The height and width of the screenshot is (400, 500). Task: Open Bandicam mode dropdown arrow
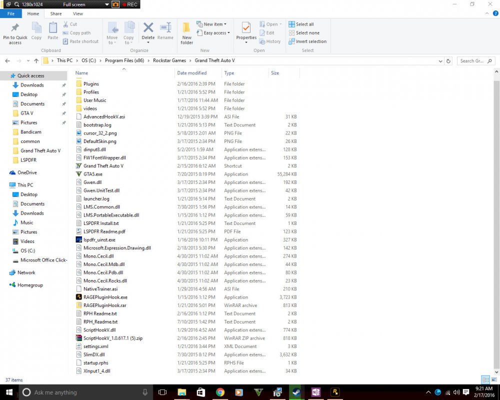coord(107,4)
